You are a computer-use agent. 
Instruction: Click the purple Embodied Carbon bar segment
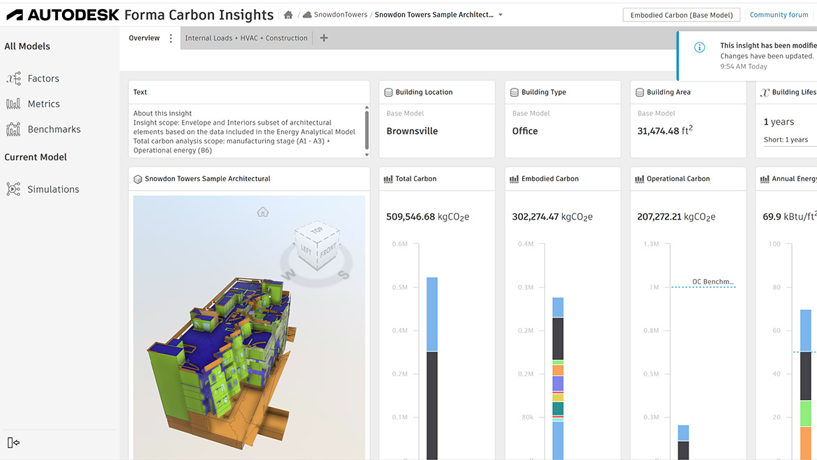pos(558,383)
